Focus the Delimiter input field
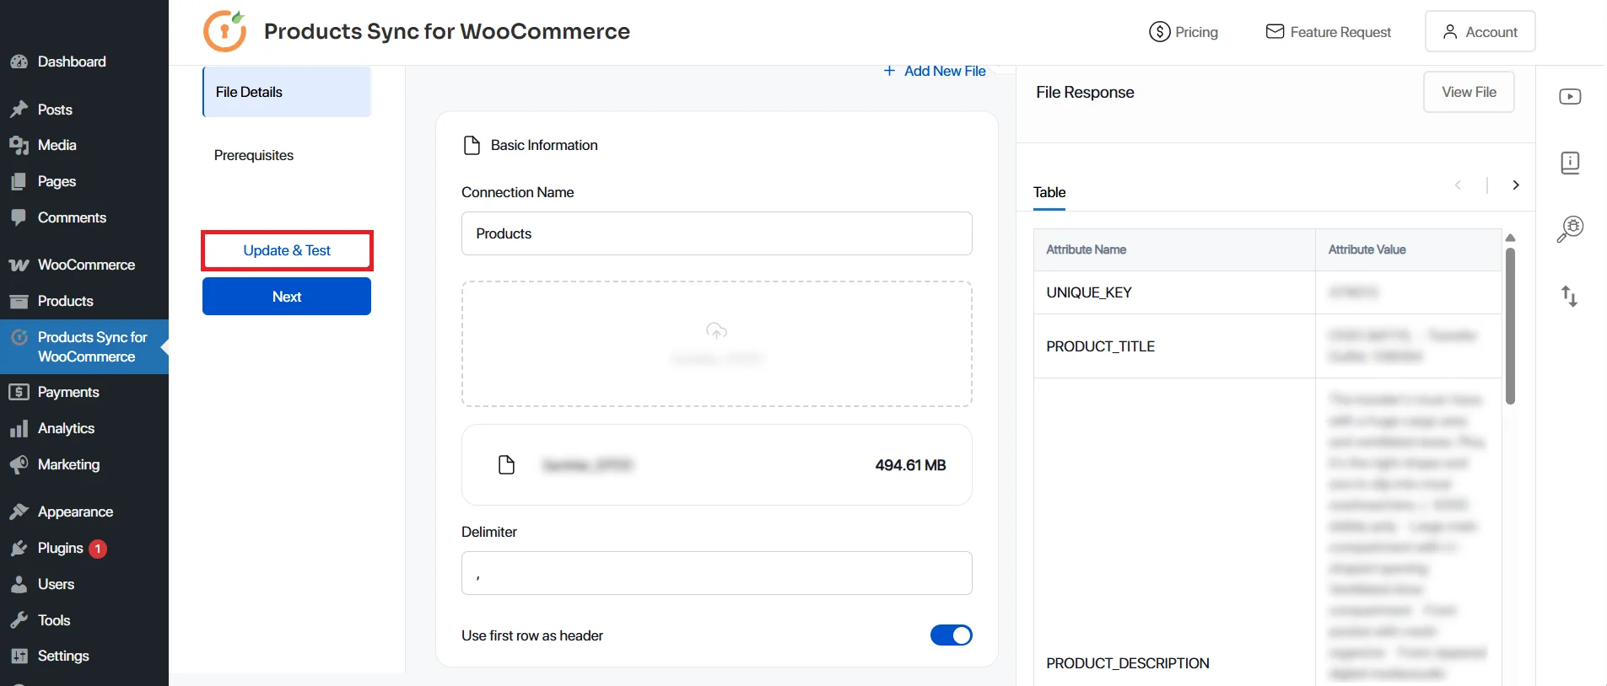This screenshot has width=1607, height=686. (x=717, y=573)
